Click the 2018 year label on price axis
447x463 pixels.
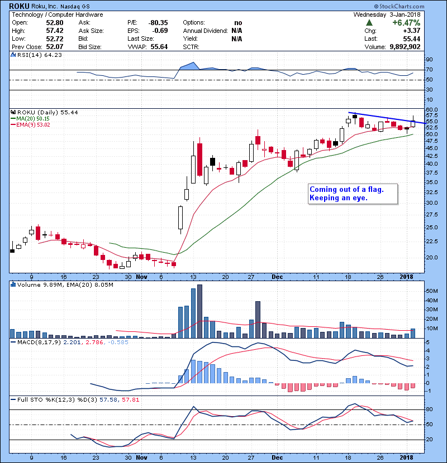(406, 277)
